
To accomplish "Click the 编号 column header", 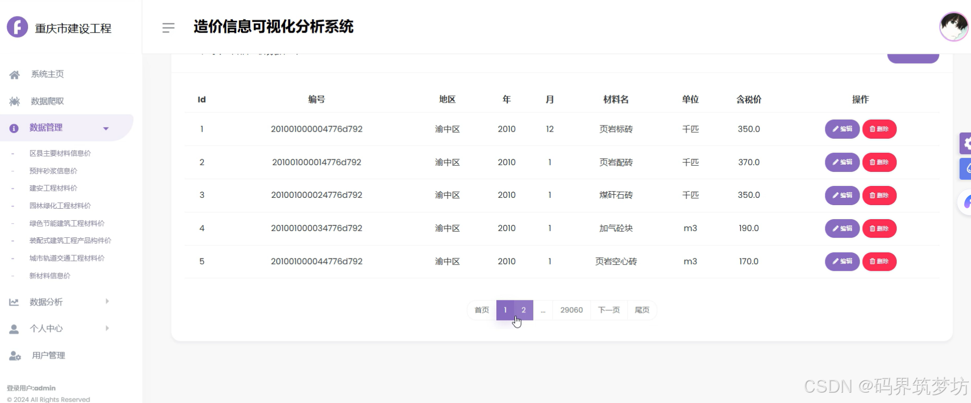I will [x=317, y=99].
